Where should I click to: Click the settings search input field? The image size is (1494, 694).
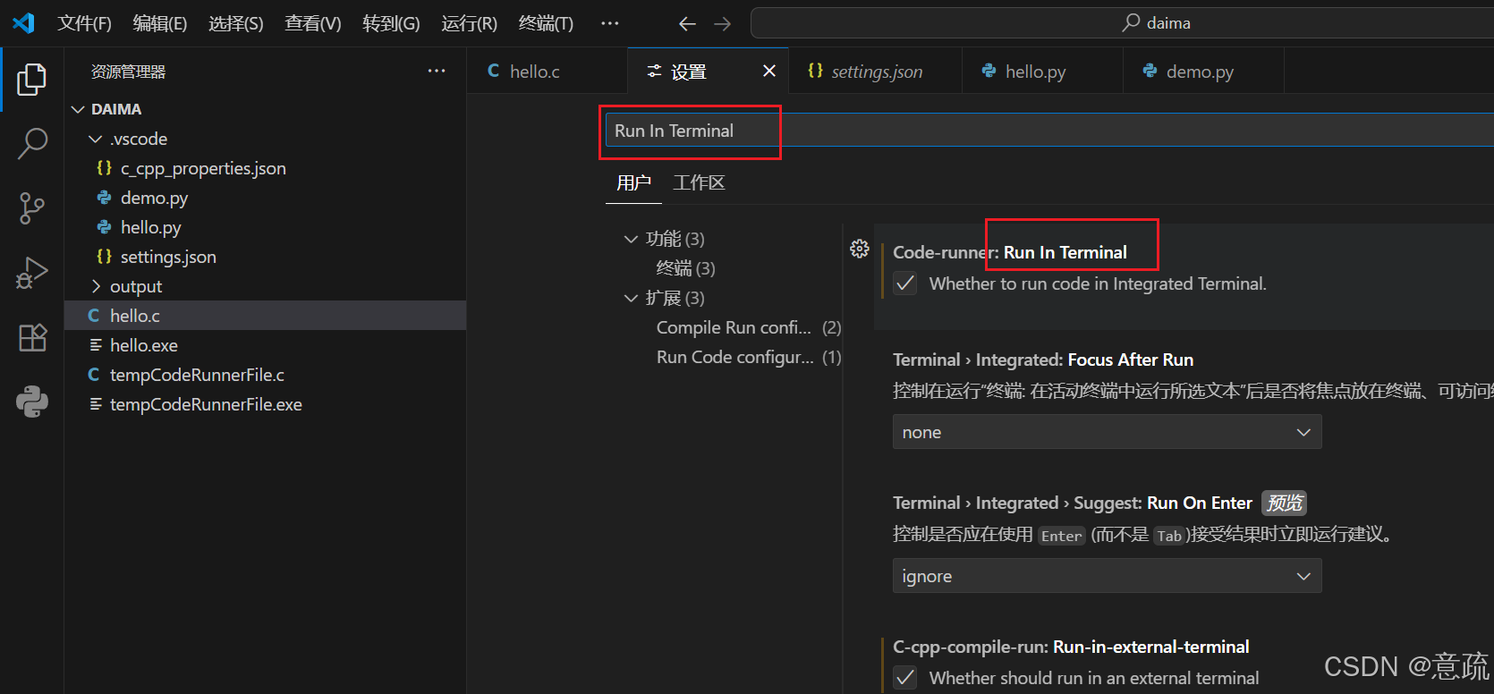coord(1049,131)
